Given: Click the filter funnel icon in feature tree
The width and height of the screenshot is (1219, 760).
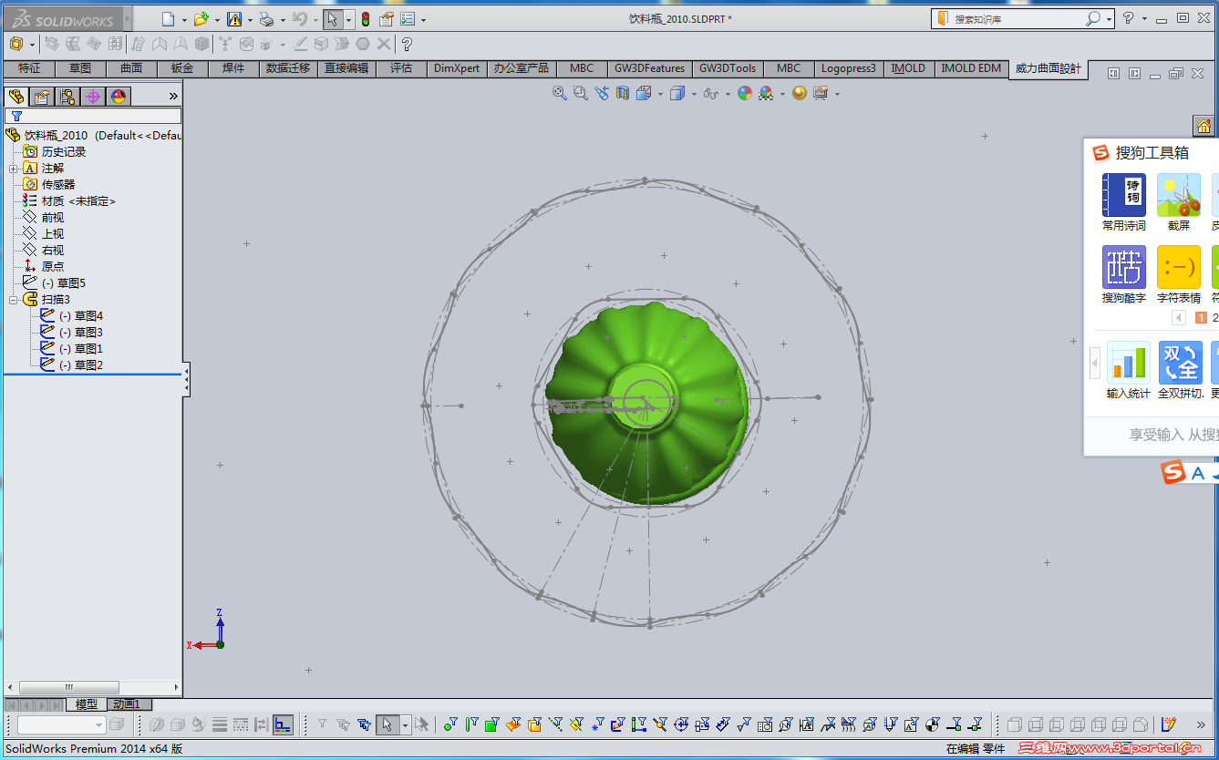Looking at the screenshot, I should click(x=16, y=116).
